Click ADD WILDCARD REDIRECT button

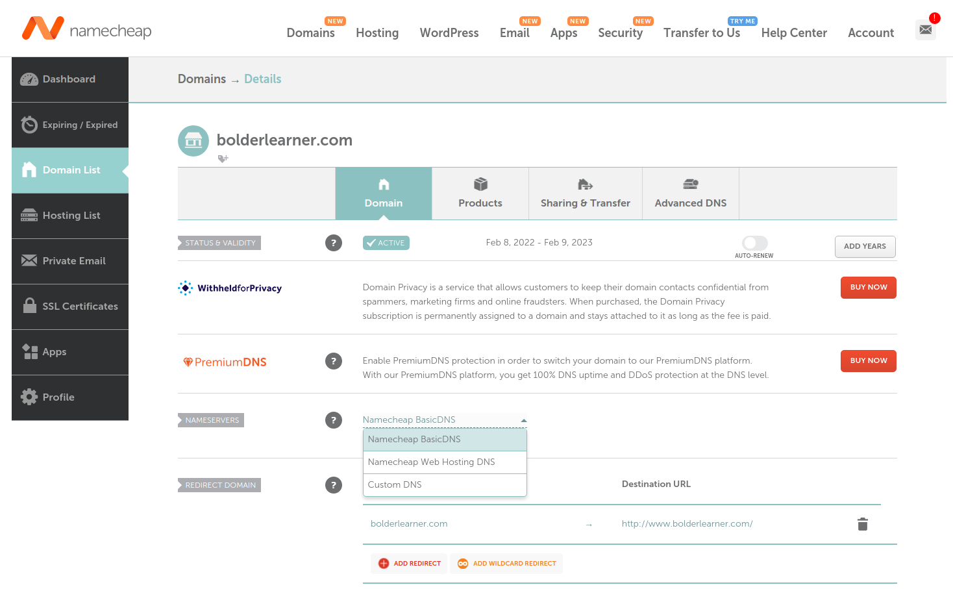point(506,564)
